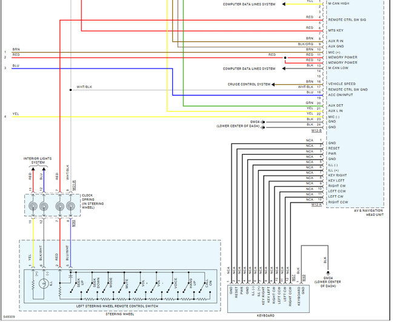Select the VOICE switch label
Screen dimensions: 394x322
(176, 283)
